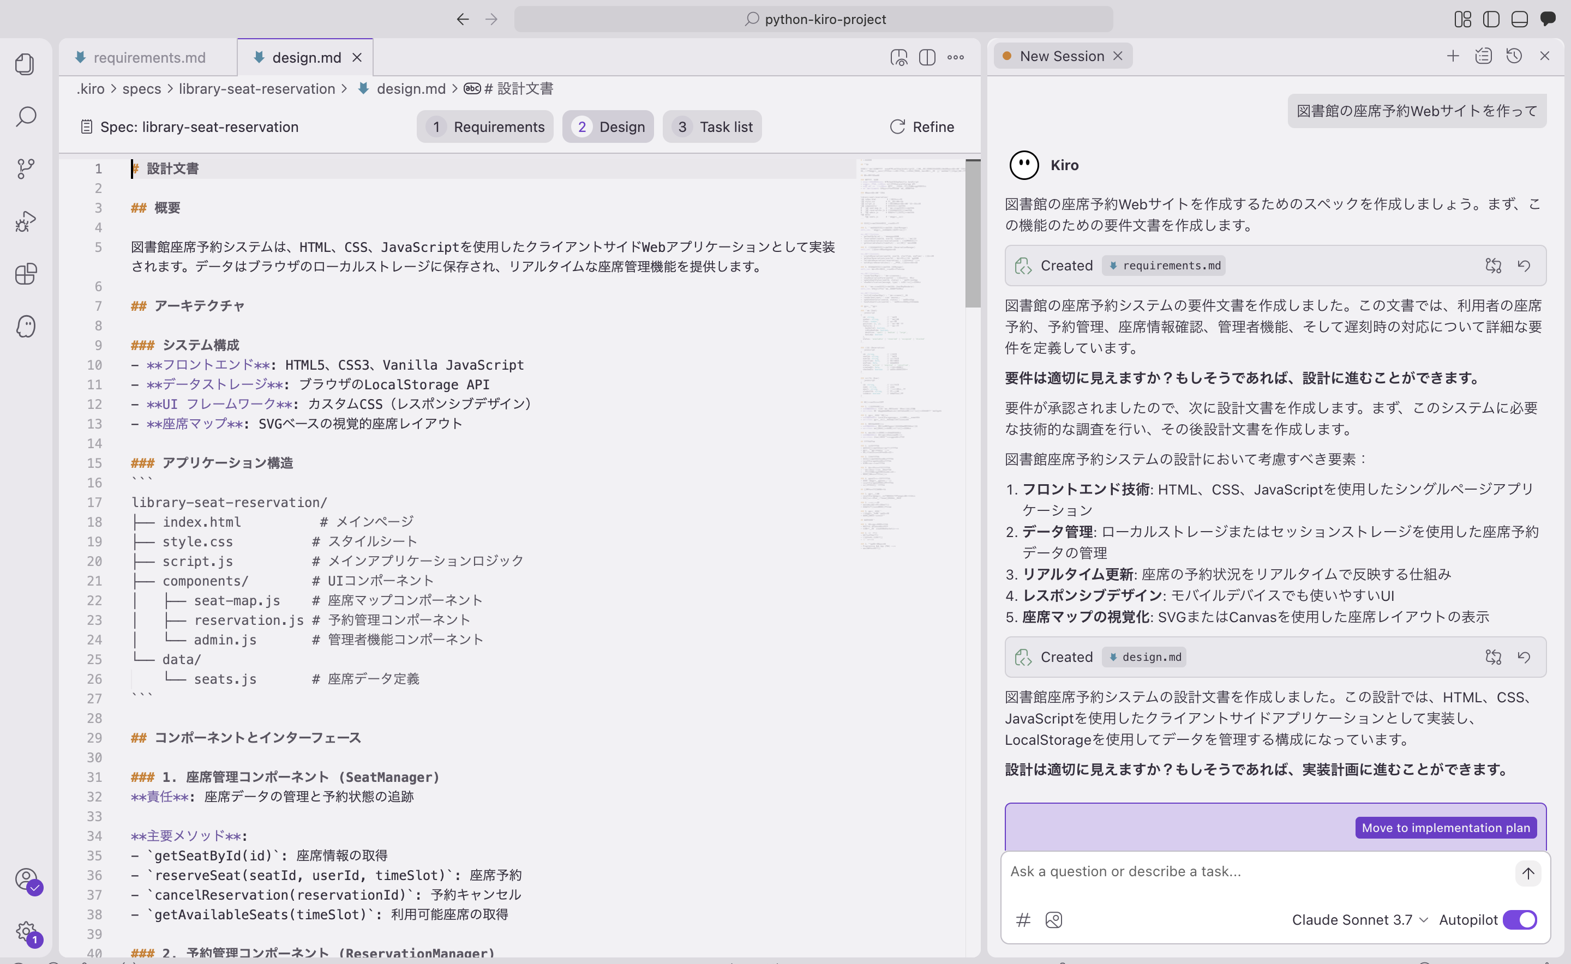Click the Refine button
Viewport: 1571px width, 964px height.
[x=922, y=127]
